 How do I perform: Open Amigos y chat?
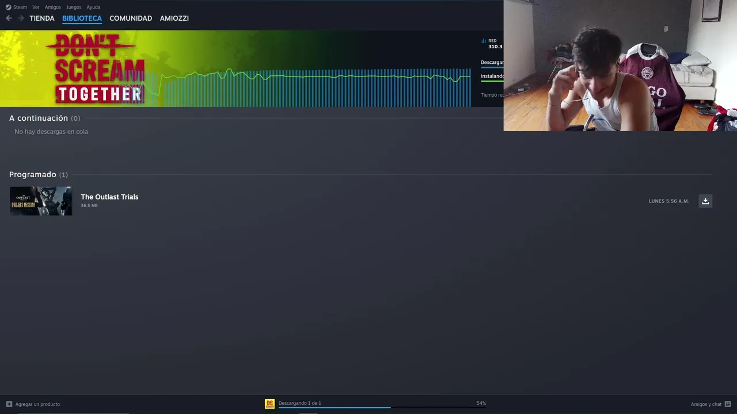coord(706,404)
